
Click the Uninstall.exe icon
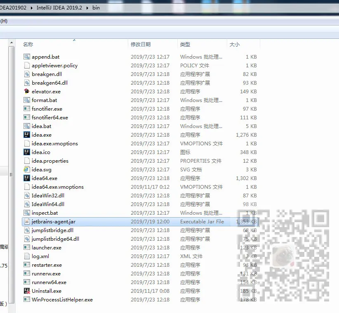click(x=26, y=291)
